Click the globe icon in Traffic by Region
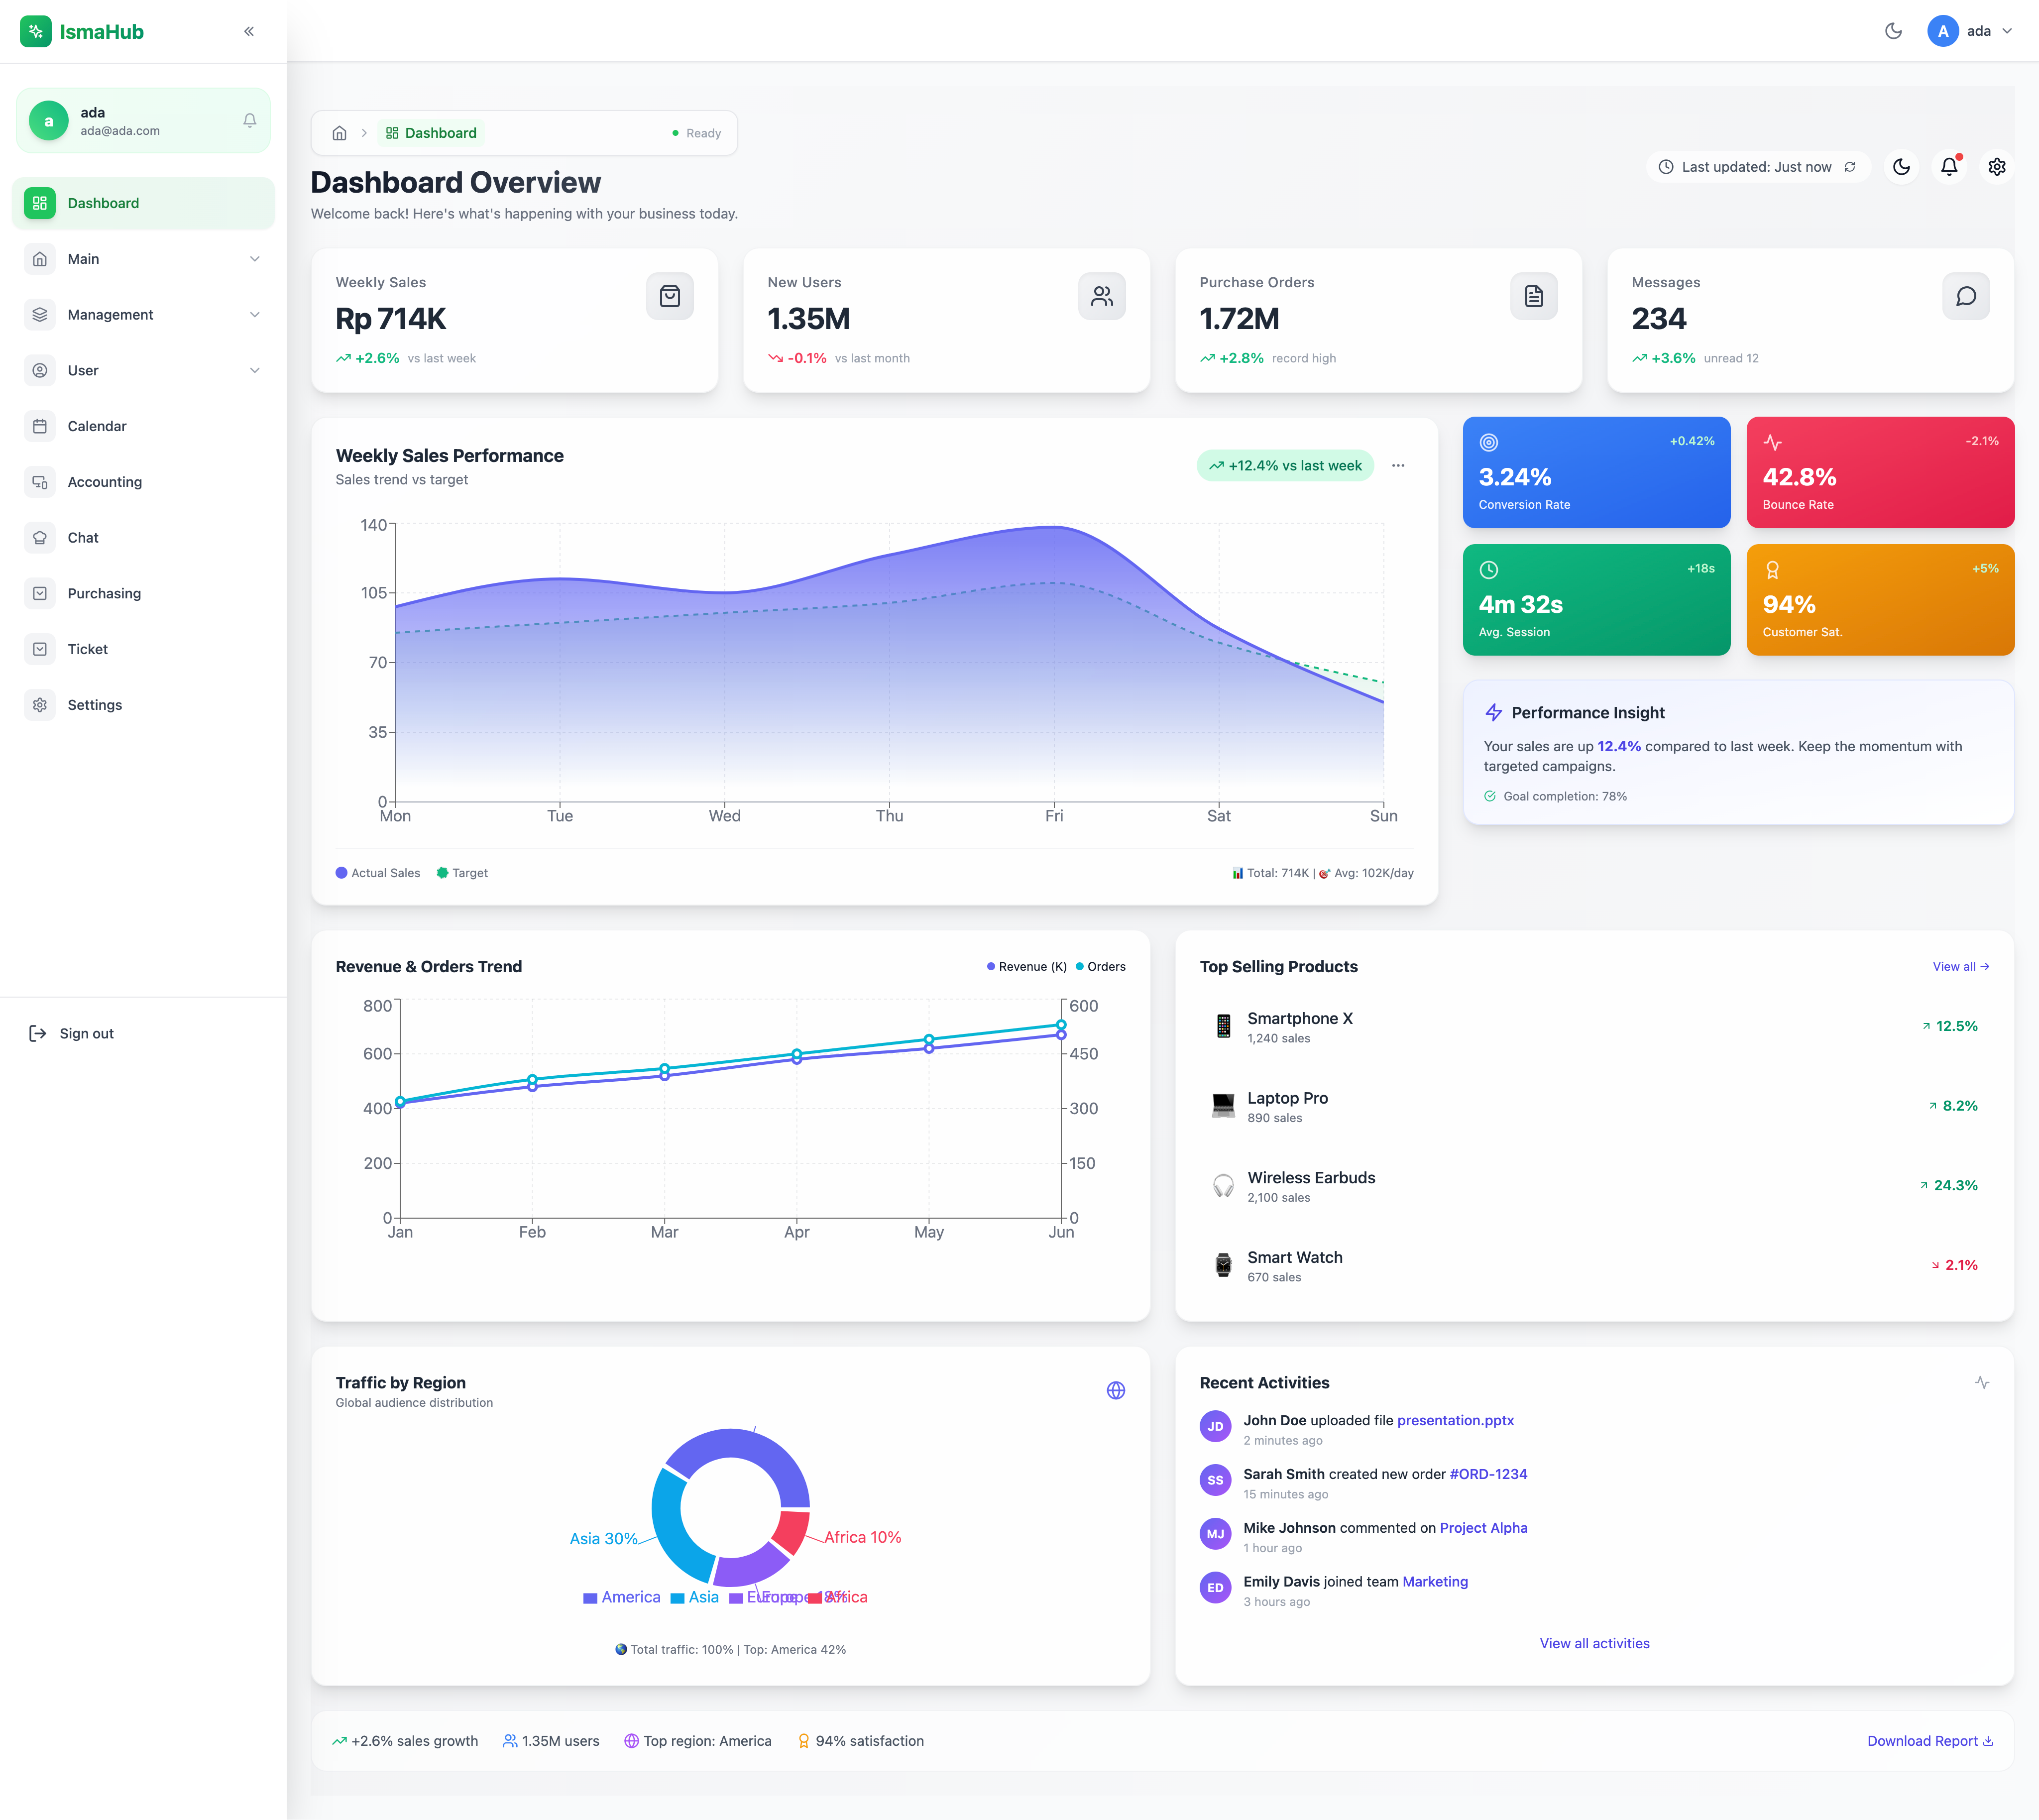The width and height of the screenshot is (2039, 1820). pyautogui.click(x=1116, y=1391)
